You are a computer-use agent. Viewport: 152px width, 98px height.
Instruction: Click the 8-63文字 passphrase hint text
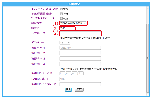(x=85, y=38)
